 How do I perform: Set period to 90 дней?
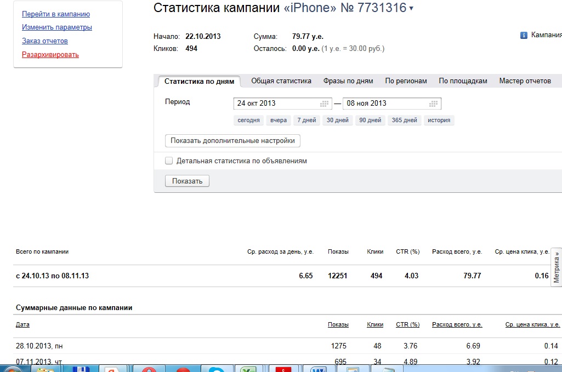pyautogui.click(x=370, y=120)
